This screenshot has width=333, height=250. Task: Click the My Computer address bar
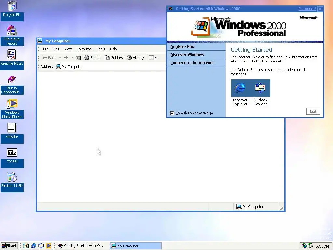pos(110,66)
